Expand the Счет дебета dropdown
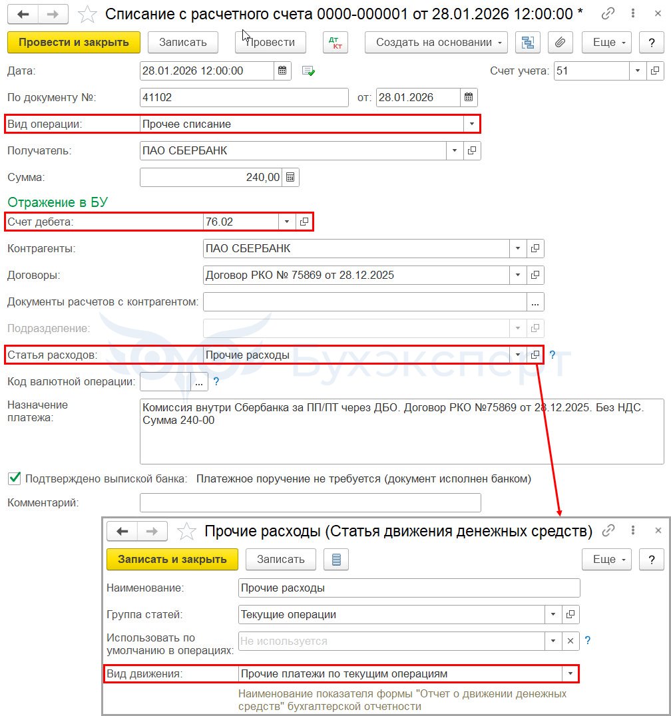 click(286, 222)
